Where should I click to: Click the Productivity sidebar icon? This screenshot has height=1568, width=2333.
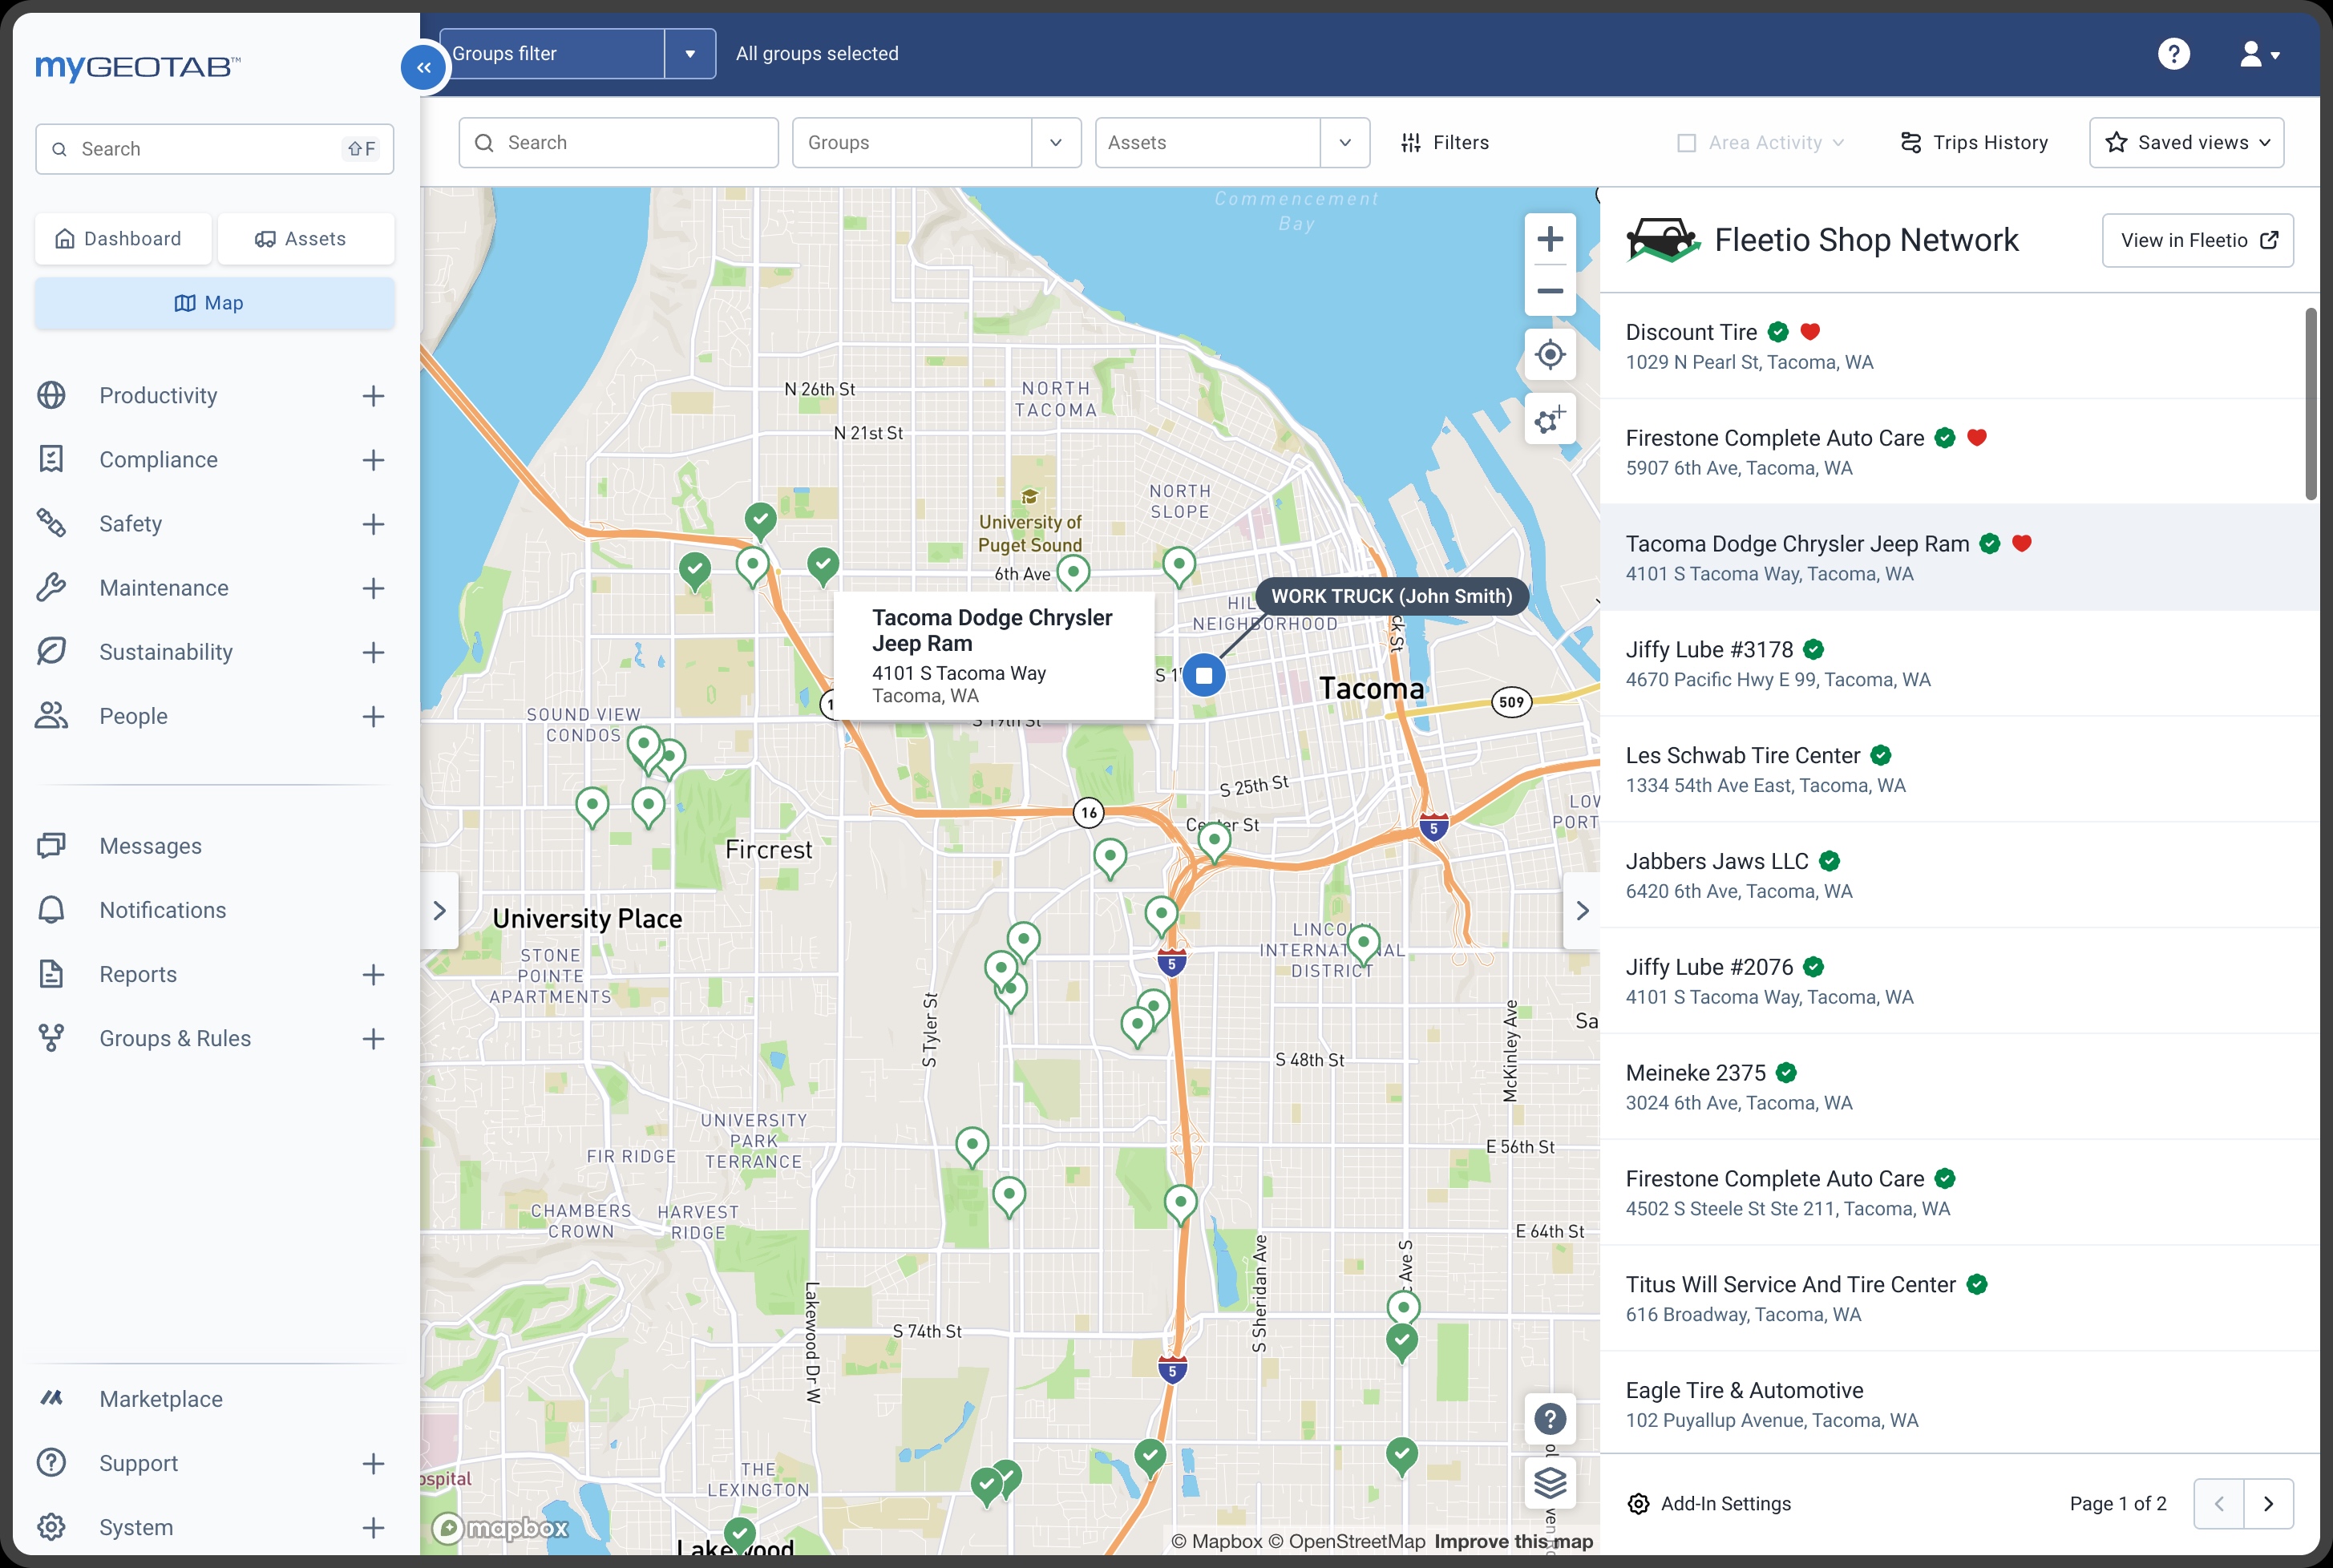(51, 395)
